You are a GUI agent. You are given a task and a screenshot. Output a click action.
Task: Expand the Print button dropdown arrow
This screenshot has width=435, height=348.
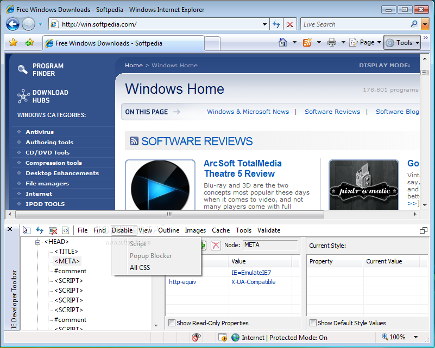[x=343, y=42]
